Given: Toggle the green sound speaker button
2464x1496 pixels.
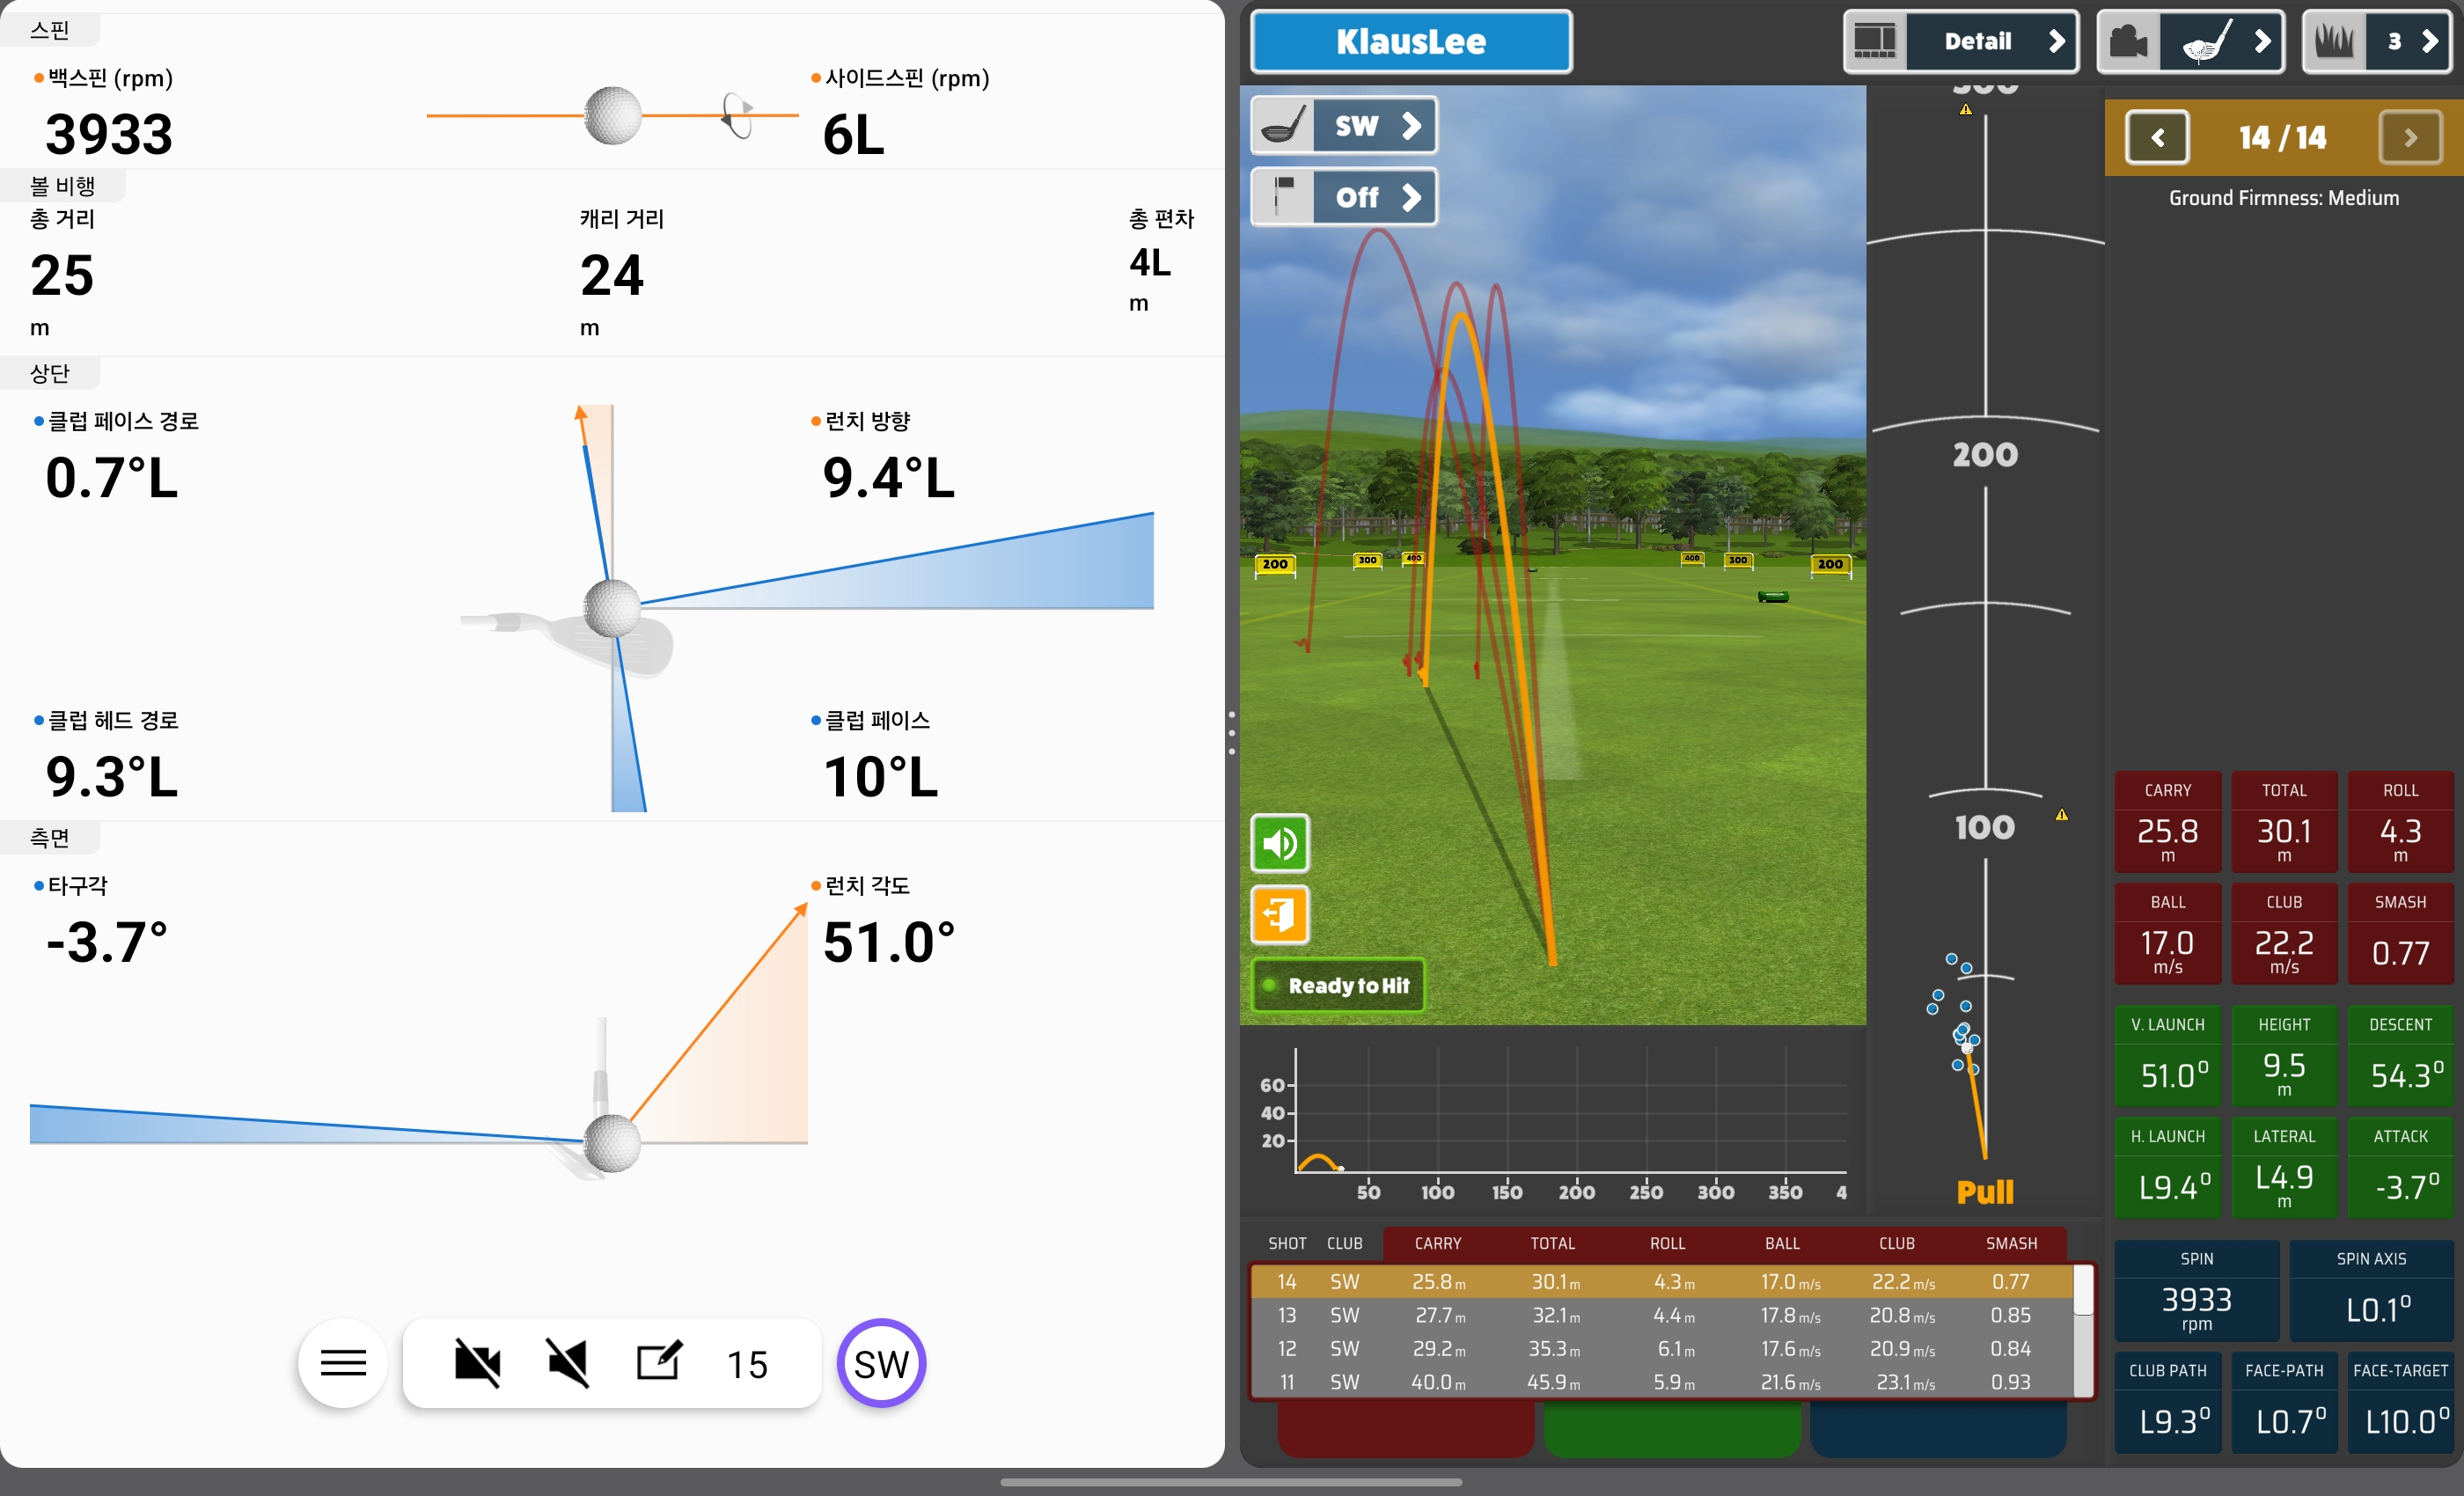Looking at the screenshot, I should (1279, 844).
